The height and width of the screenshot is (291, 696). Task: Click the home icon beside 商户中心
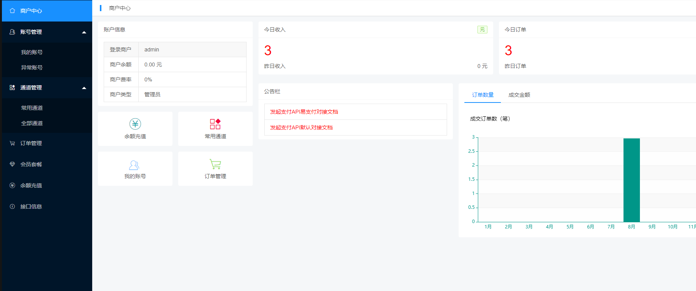click(12, 11)
